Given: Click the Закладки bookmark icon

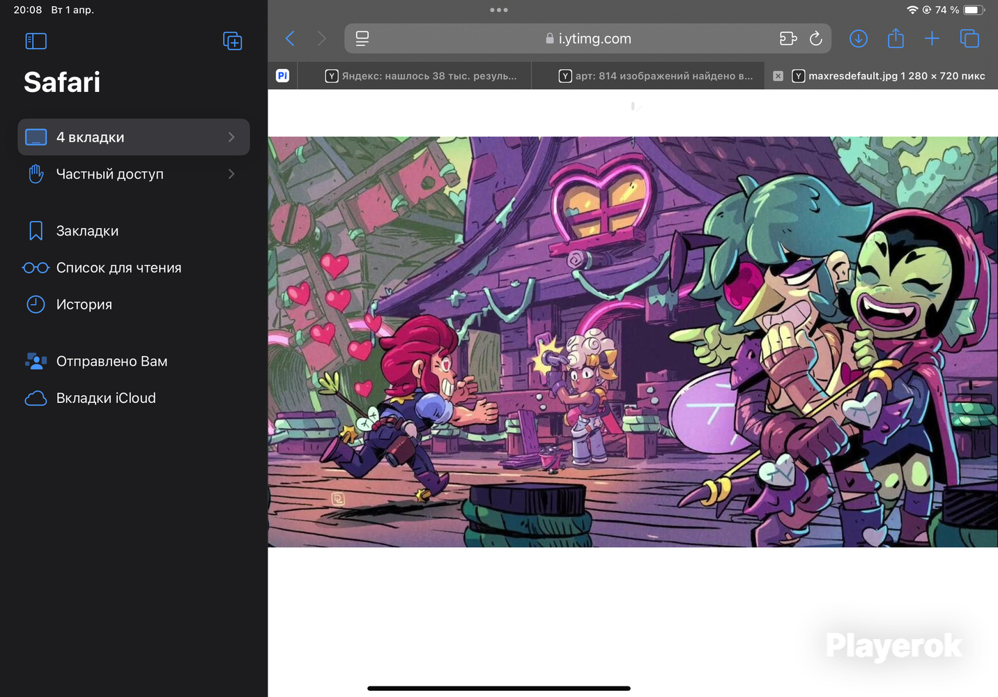Looking at the screenshot, I should coord(36,231).
